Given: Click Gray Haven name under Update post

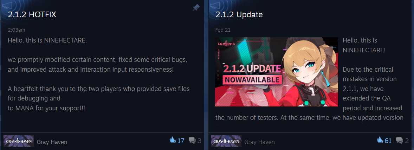Looking at the screenshot, I should pos(260,142).
